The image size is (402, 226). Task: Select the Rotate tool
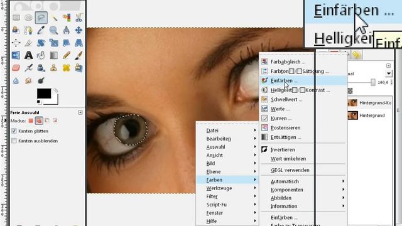pos(41,43)
